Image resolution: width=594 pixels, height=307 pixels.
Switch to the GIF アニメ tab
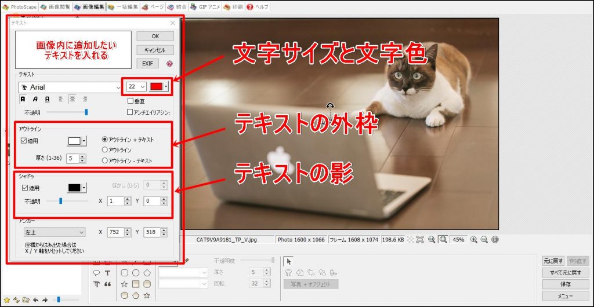click(x=205, y=7)
